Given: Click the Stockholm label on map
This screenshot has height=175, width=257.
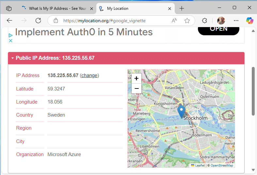Looking at the screenshot, I should coord(195,118).
